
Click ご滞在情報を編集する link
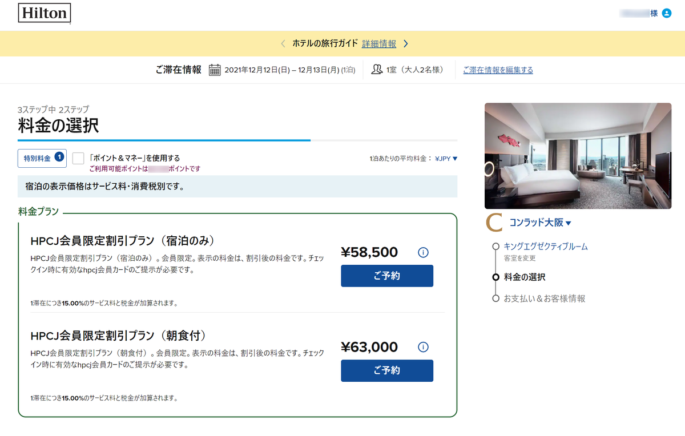click(498, 70)
